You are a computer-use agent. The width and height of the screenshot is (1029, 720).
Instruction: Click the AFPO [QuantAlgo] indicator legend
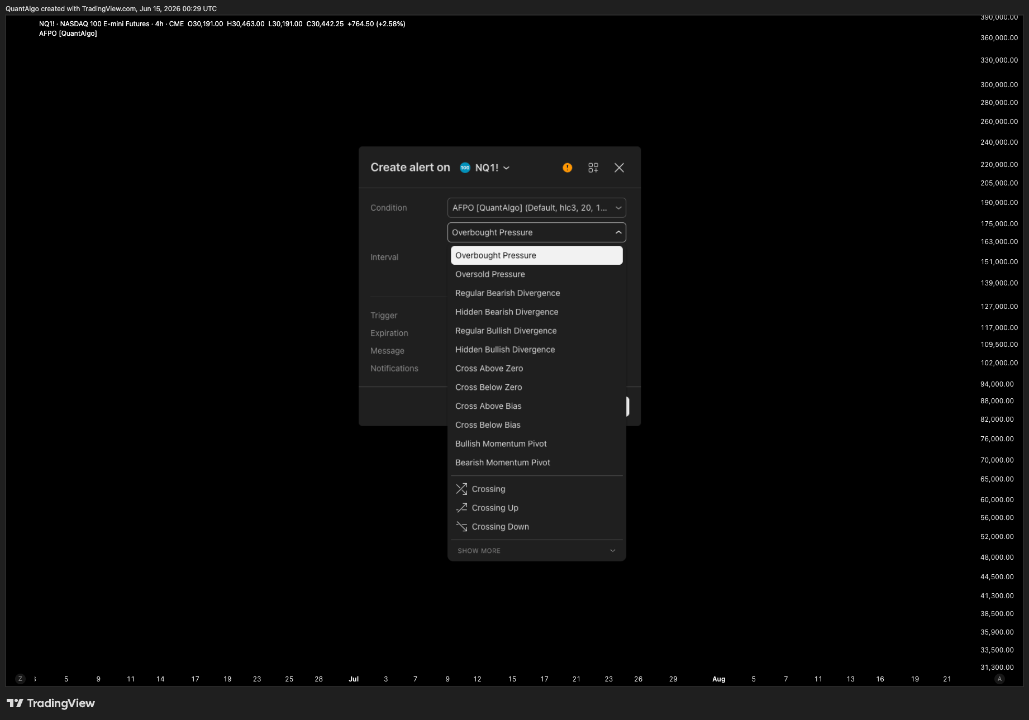(x=68, y=34)
